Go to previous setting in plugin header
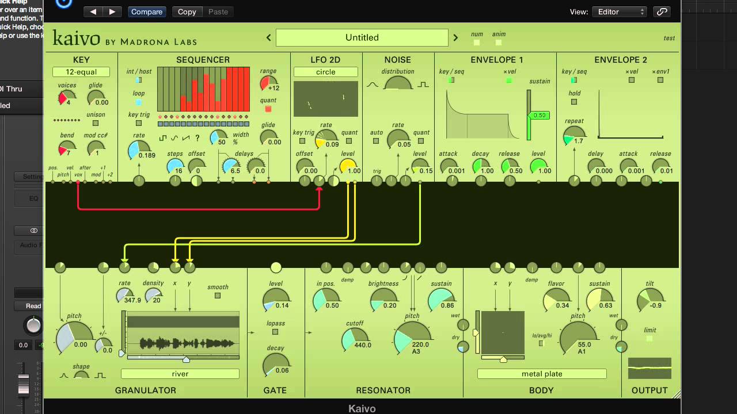This screenshot has height=414, width=737. 93,11
